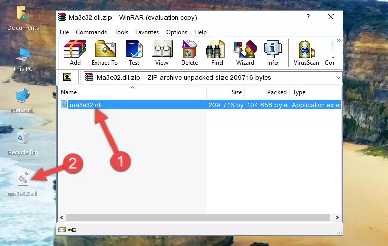Click the password key icon in status bar

pyautogui.click(x=72, y=230)
